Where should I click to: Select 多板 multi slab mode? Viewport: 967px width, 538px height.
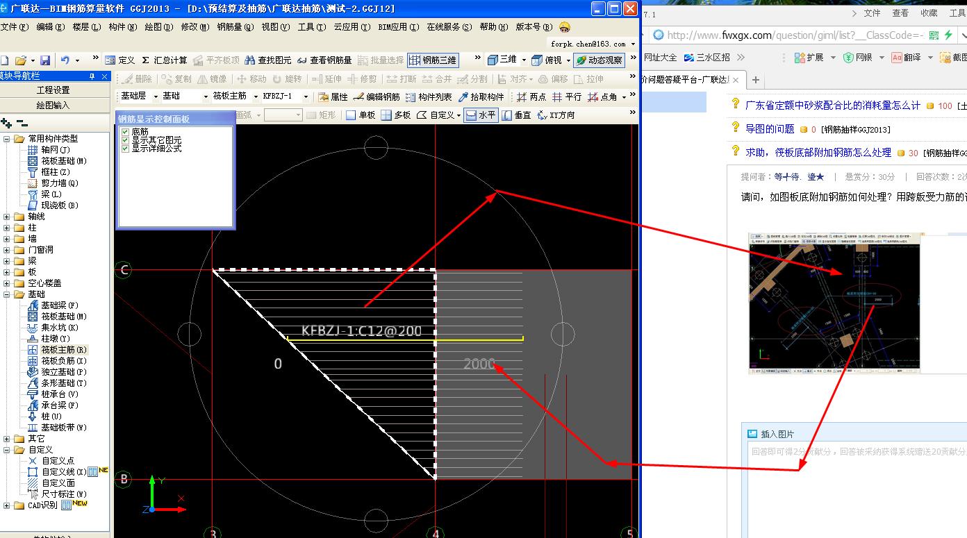pyautogui.click(x=396, y=115)
